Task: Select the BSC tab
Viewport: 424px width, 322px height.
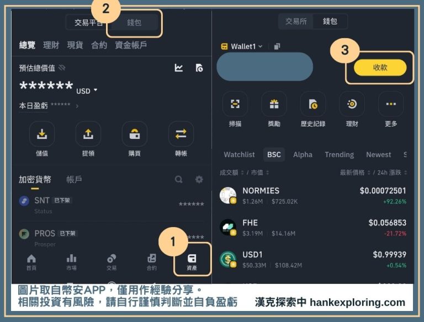Action: 274,155
